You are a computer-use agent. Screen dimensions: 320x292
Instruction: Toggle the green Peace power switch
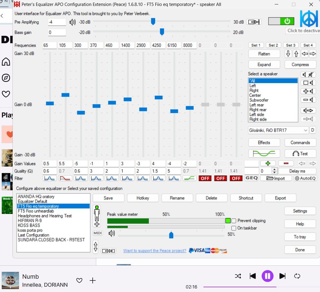point(281,21)
